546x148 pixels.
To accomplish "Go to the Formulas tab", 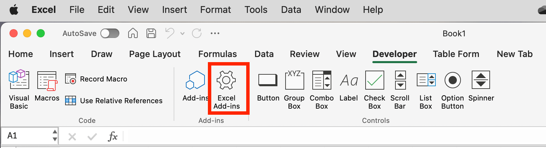I will pos(218,54).
